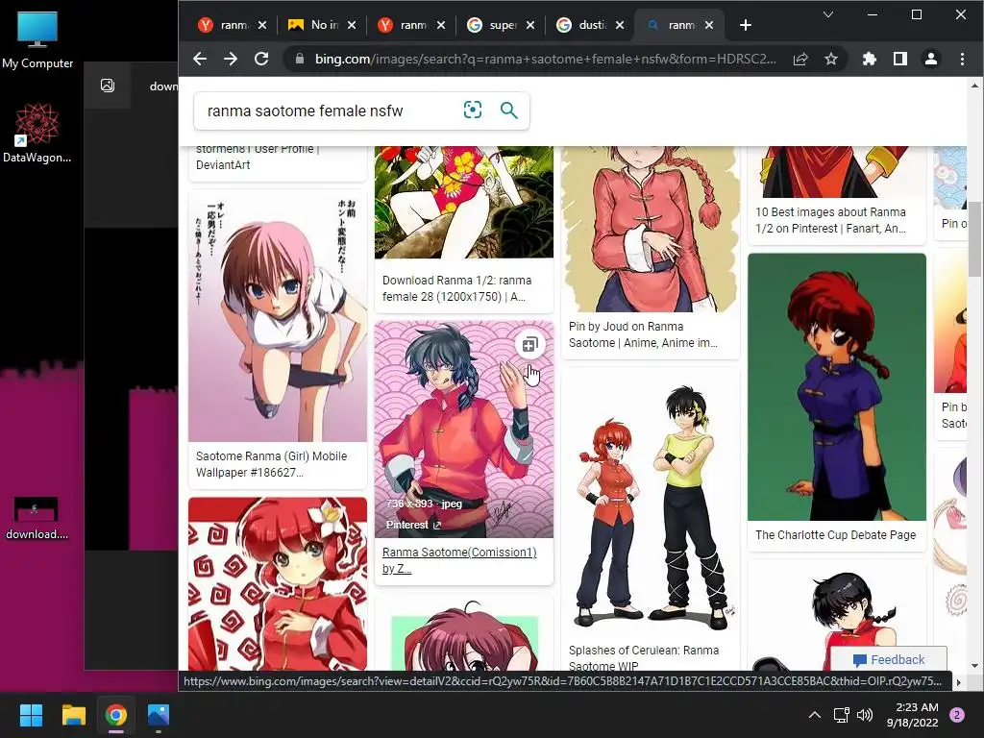Click the Bing search query input field
Viewport: 984px width, 738px height.
(x=327, y=111)
